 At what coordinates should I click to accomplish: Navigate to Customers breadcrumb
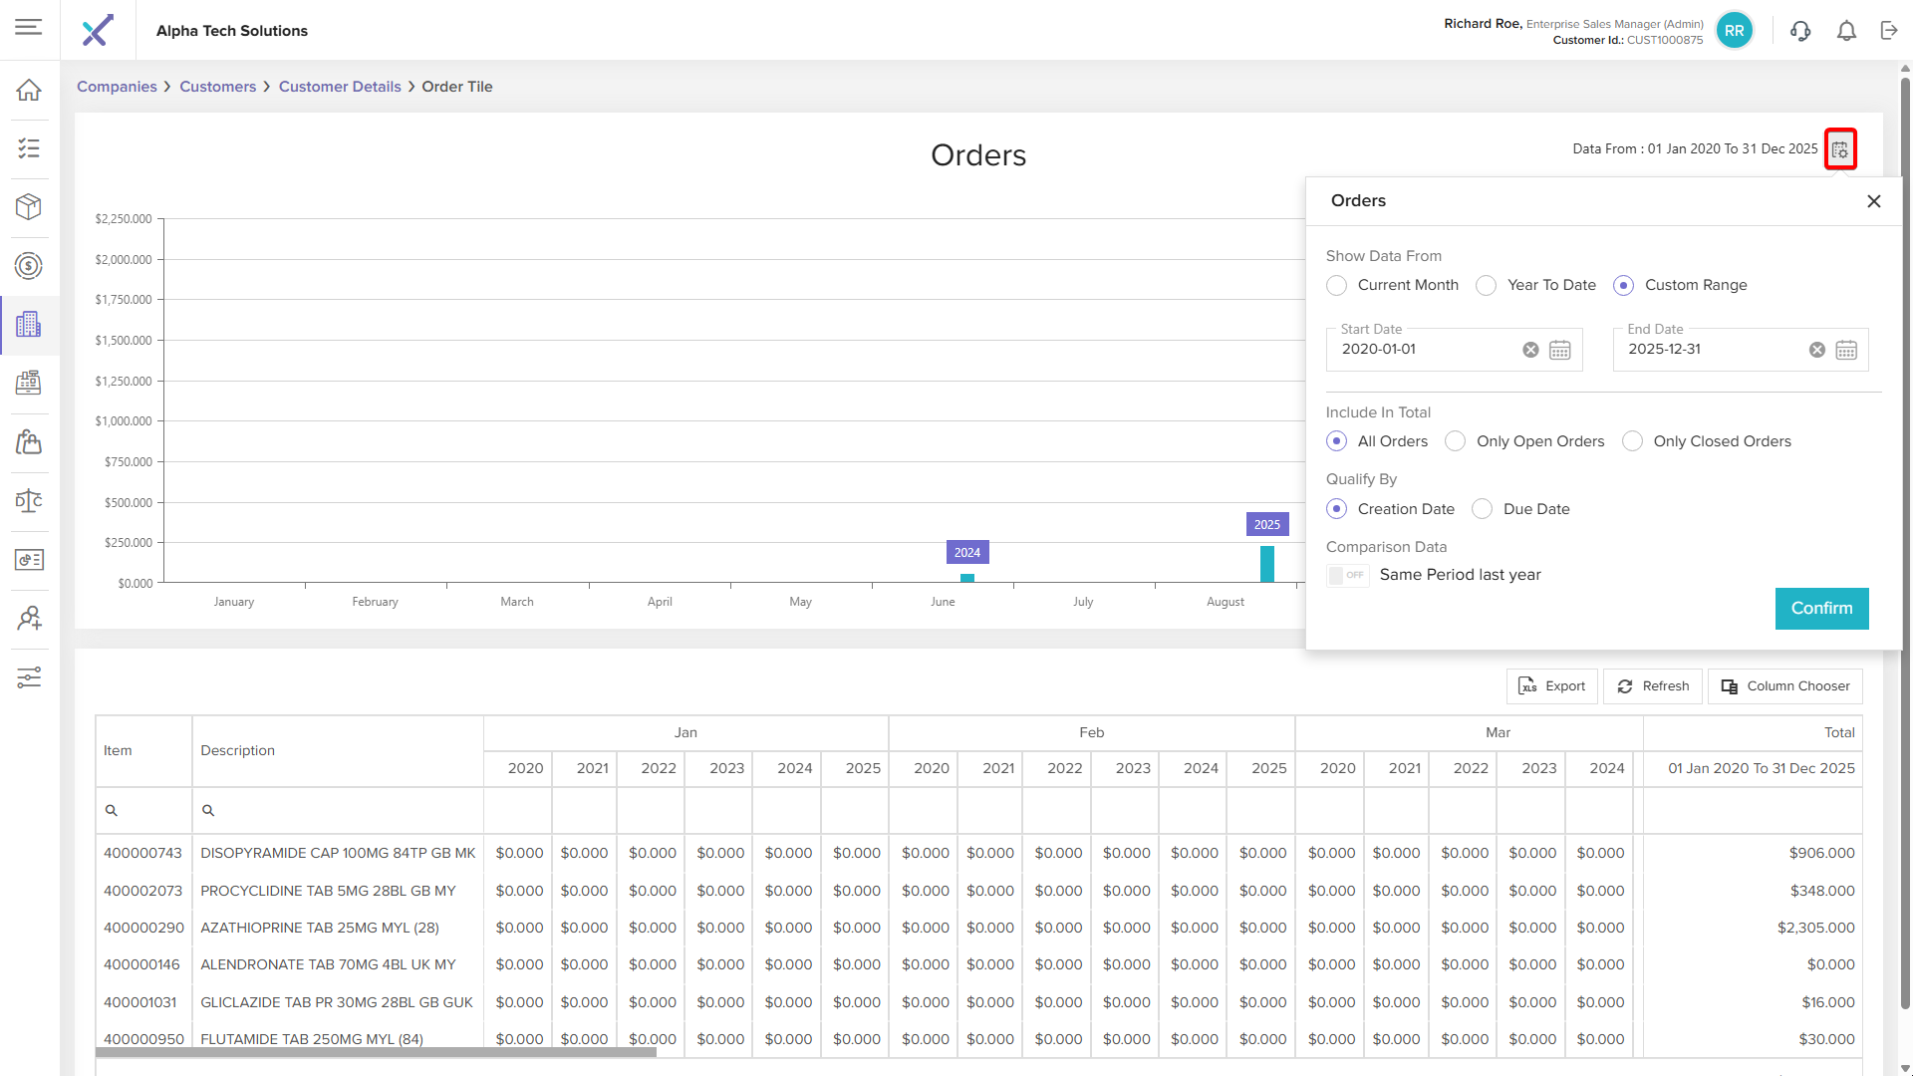click(x=217, y=87)
